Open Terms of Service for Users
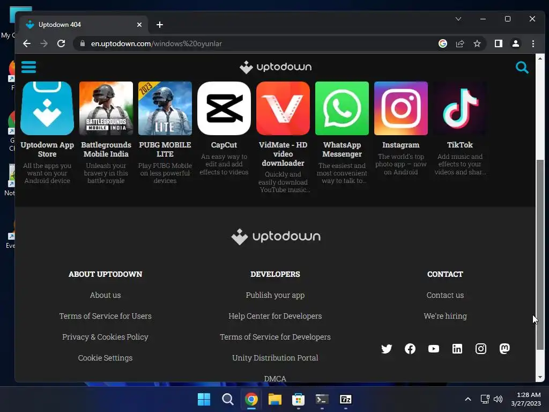Image resolution: width=549 pixels, height=412 pixels. pos(106,316)
